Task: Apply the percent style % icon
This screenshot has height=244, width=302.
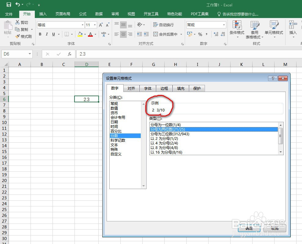Action: (201, 35)
